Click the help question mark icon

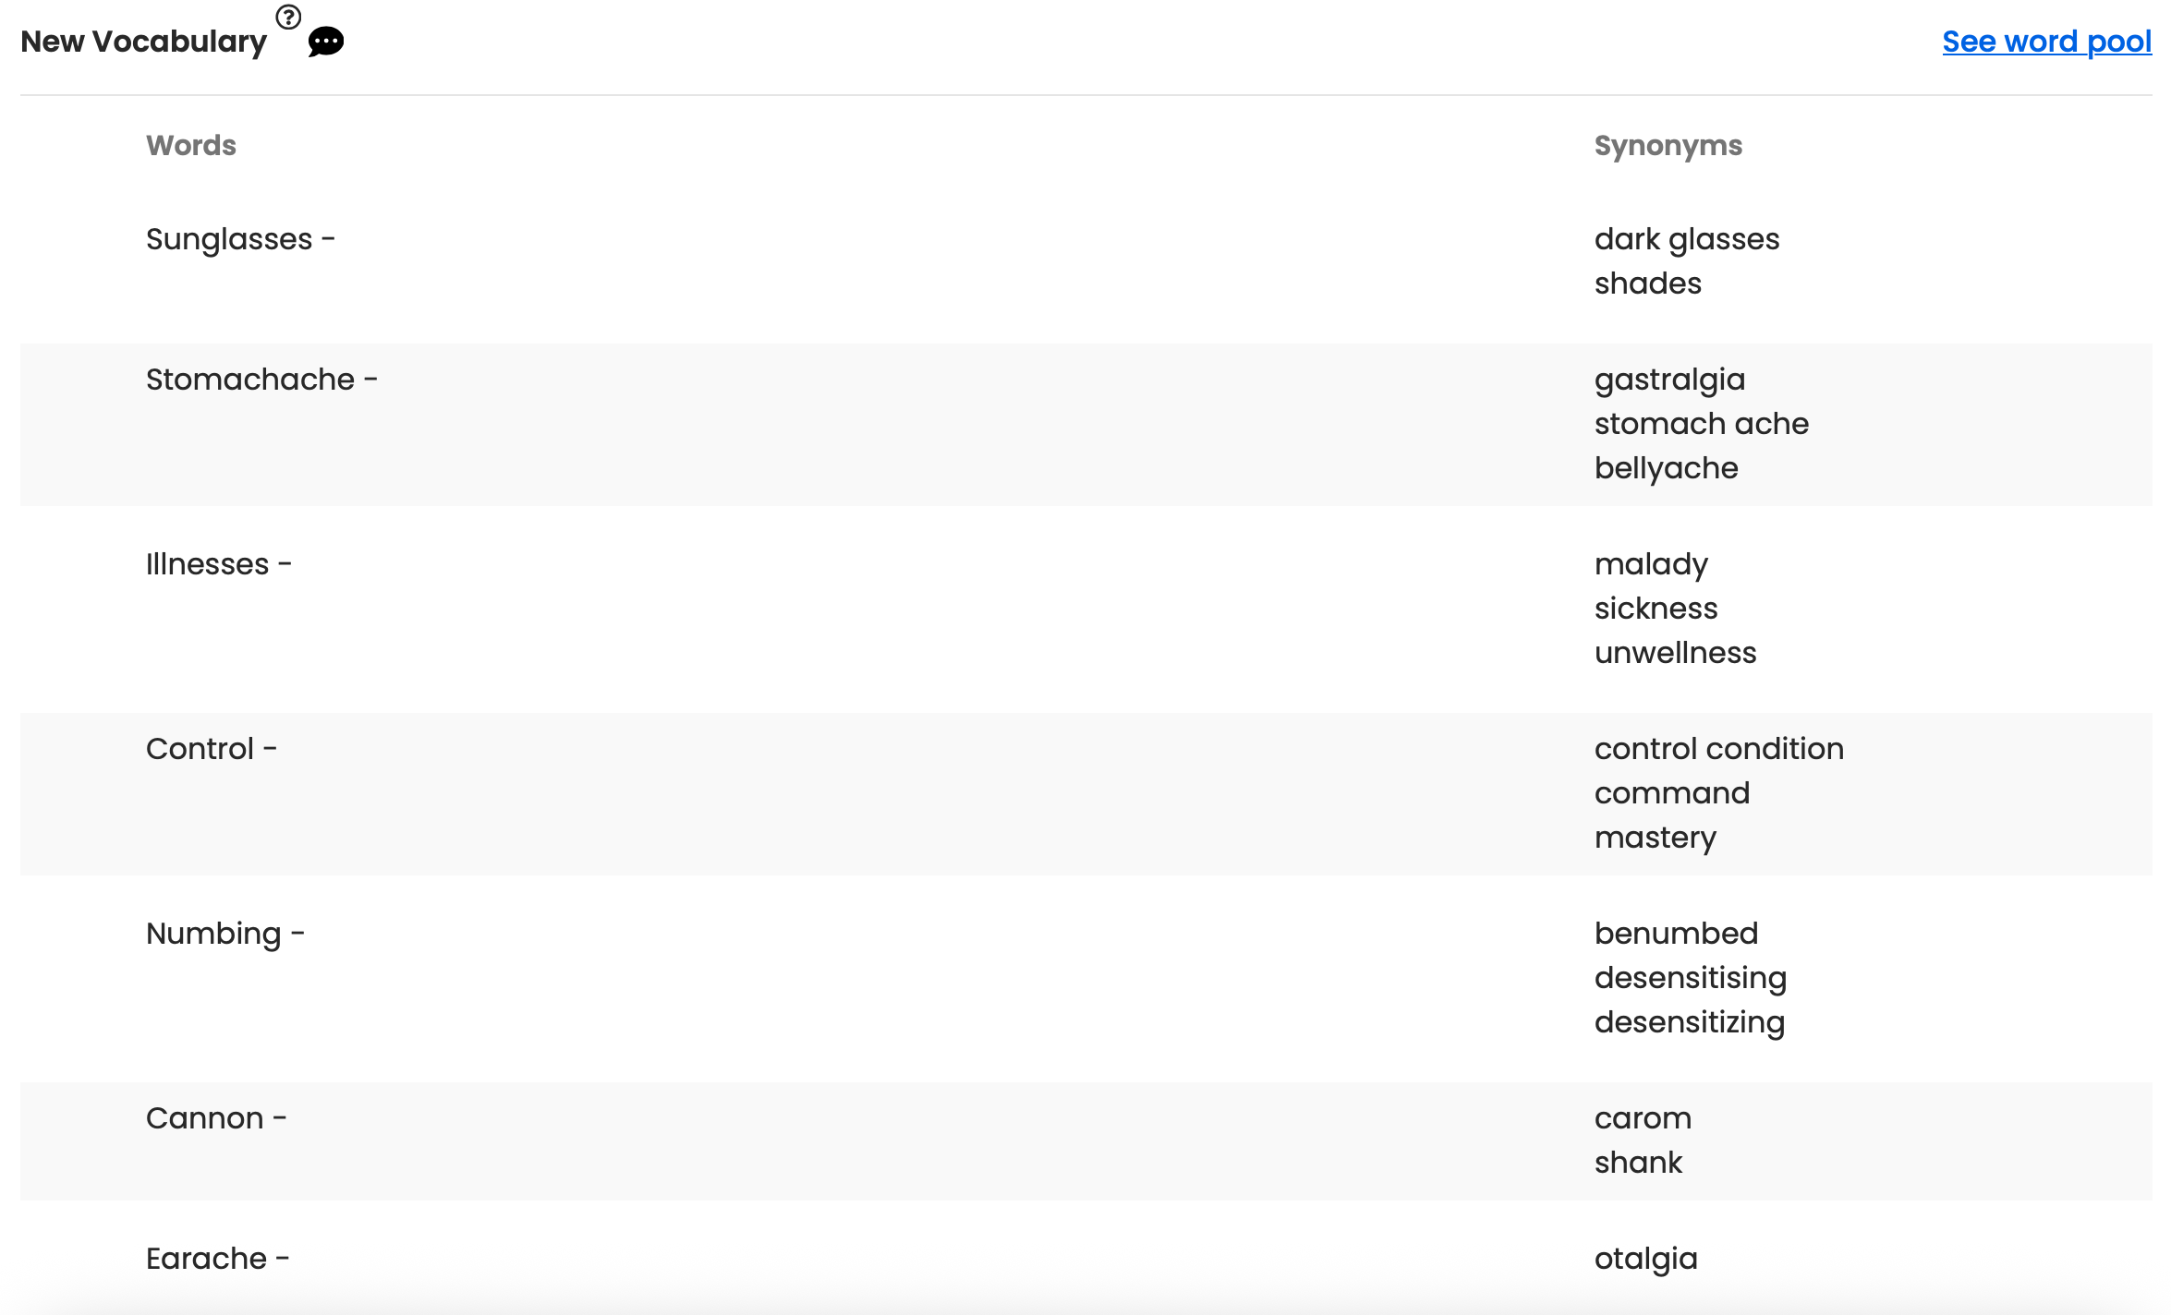click(x=288, y=17)
